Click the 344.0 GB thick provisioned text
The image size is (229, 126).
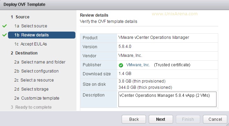145,87
